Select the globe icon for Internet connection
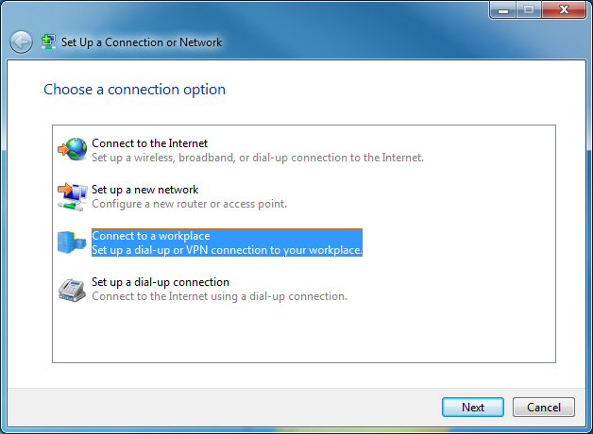The image size is (593, 434). 72,150
